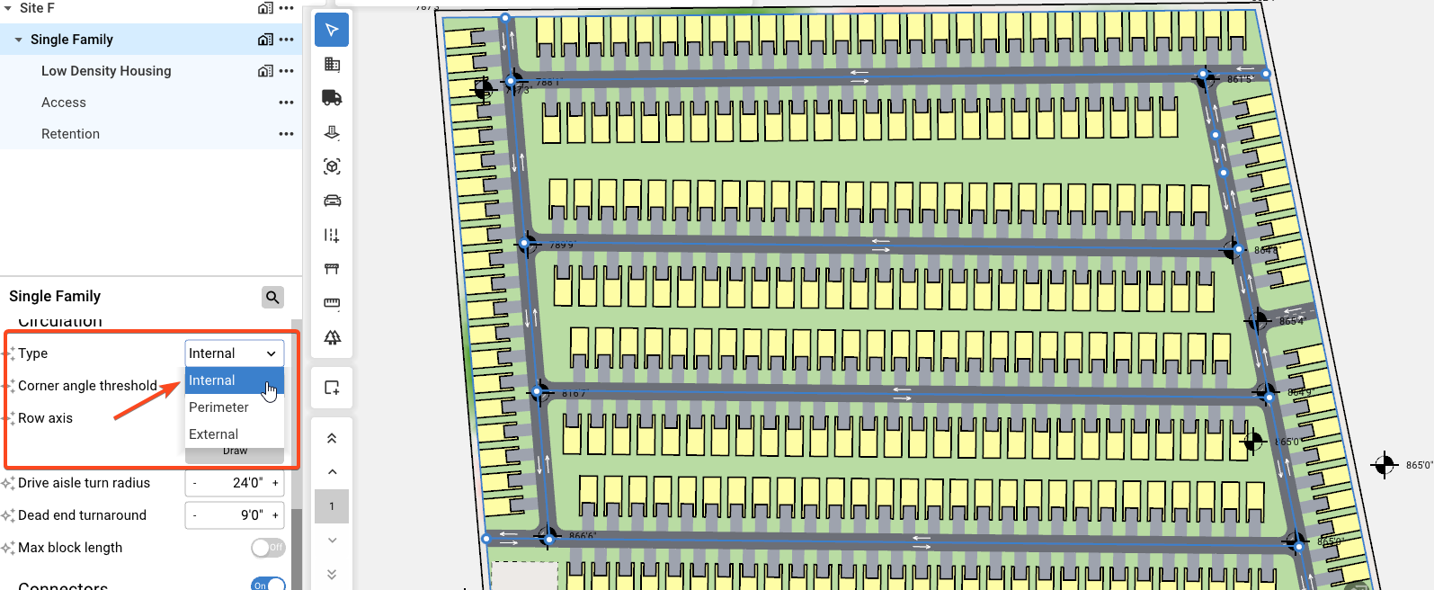1434x590 pixels.
Task: Choose Perimeter from the Type list
Action: (x=218, y=407)
